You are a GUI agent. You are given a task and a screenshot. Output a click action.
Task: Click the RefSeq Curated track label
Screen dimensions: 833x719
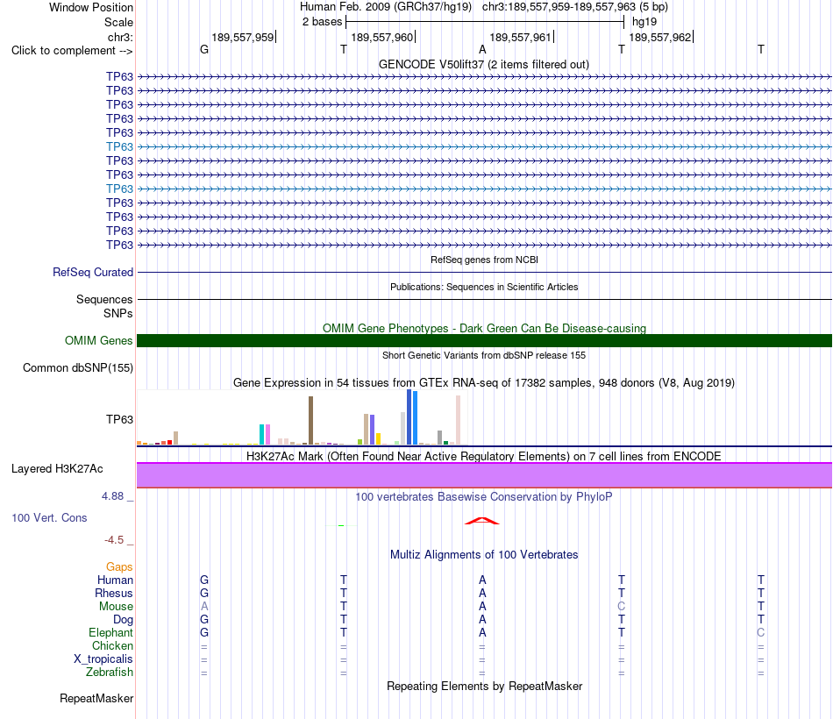pos(93,272)
